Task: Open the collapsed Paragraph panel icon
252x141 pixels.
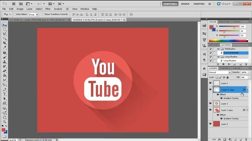Action: pos(204,60)
